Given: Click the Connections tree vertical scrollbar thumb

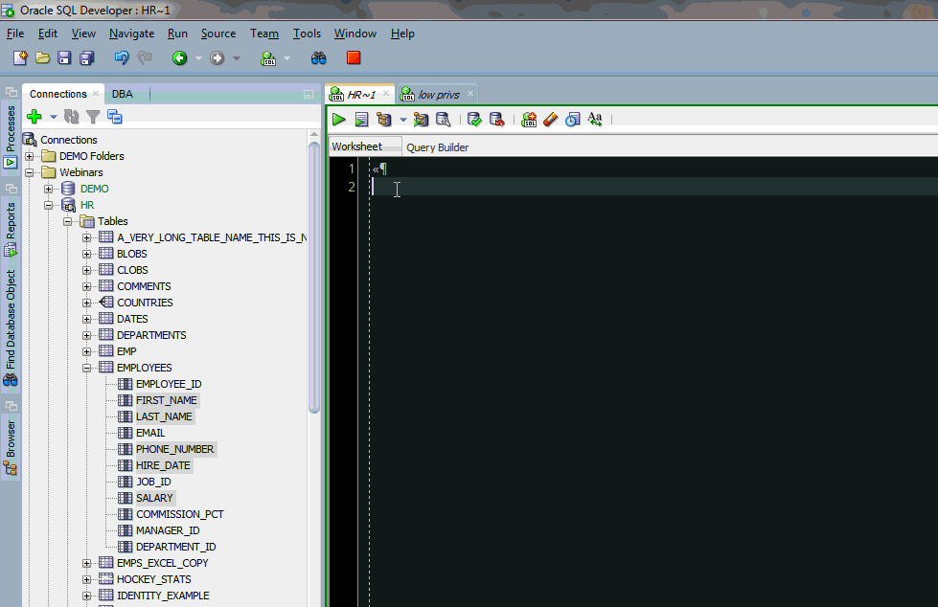Looking at the screenshot, I should [x=314, y=278].
